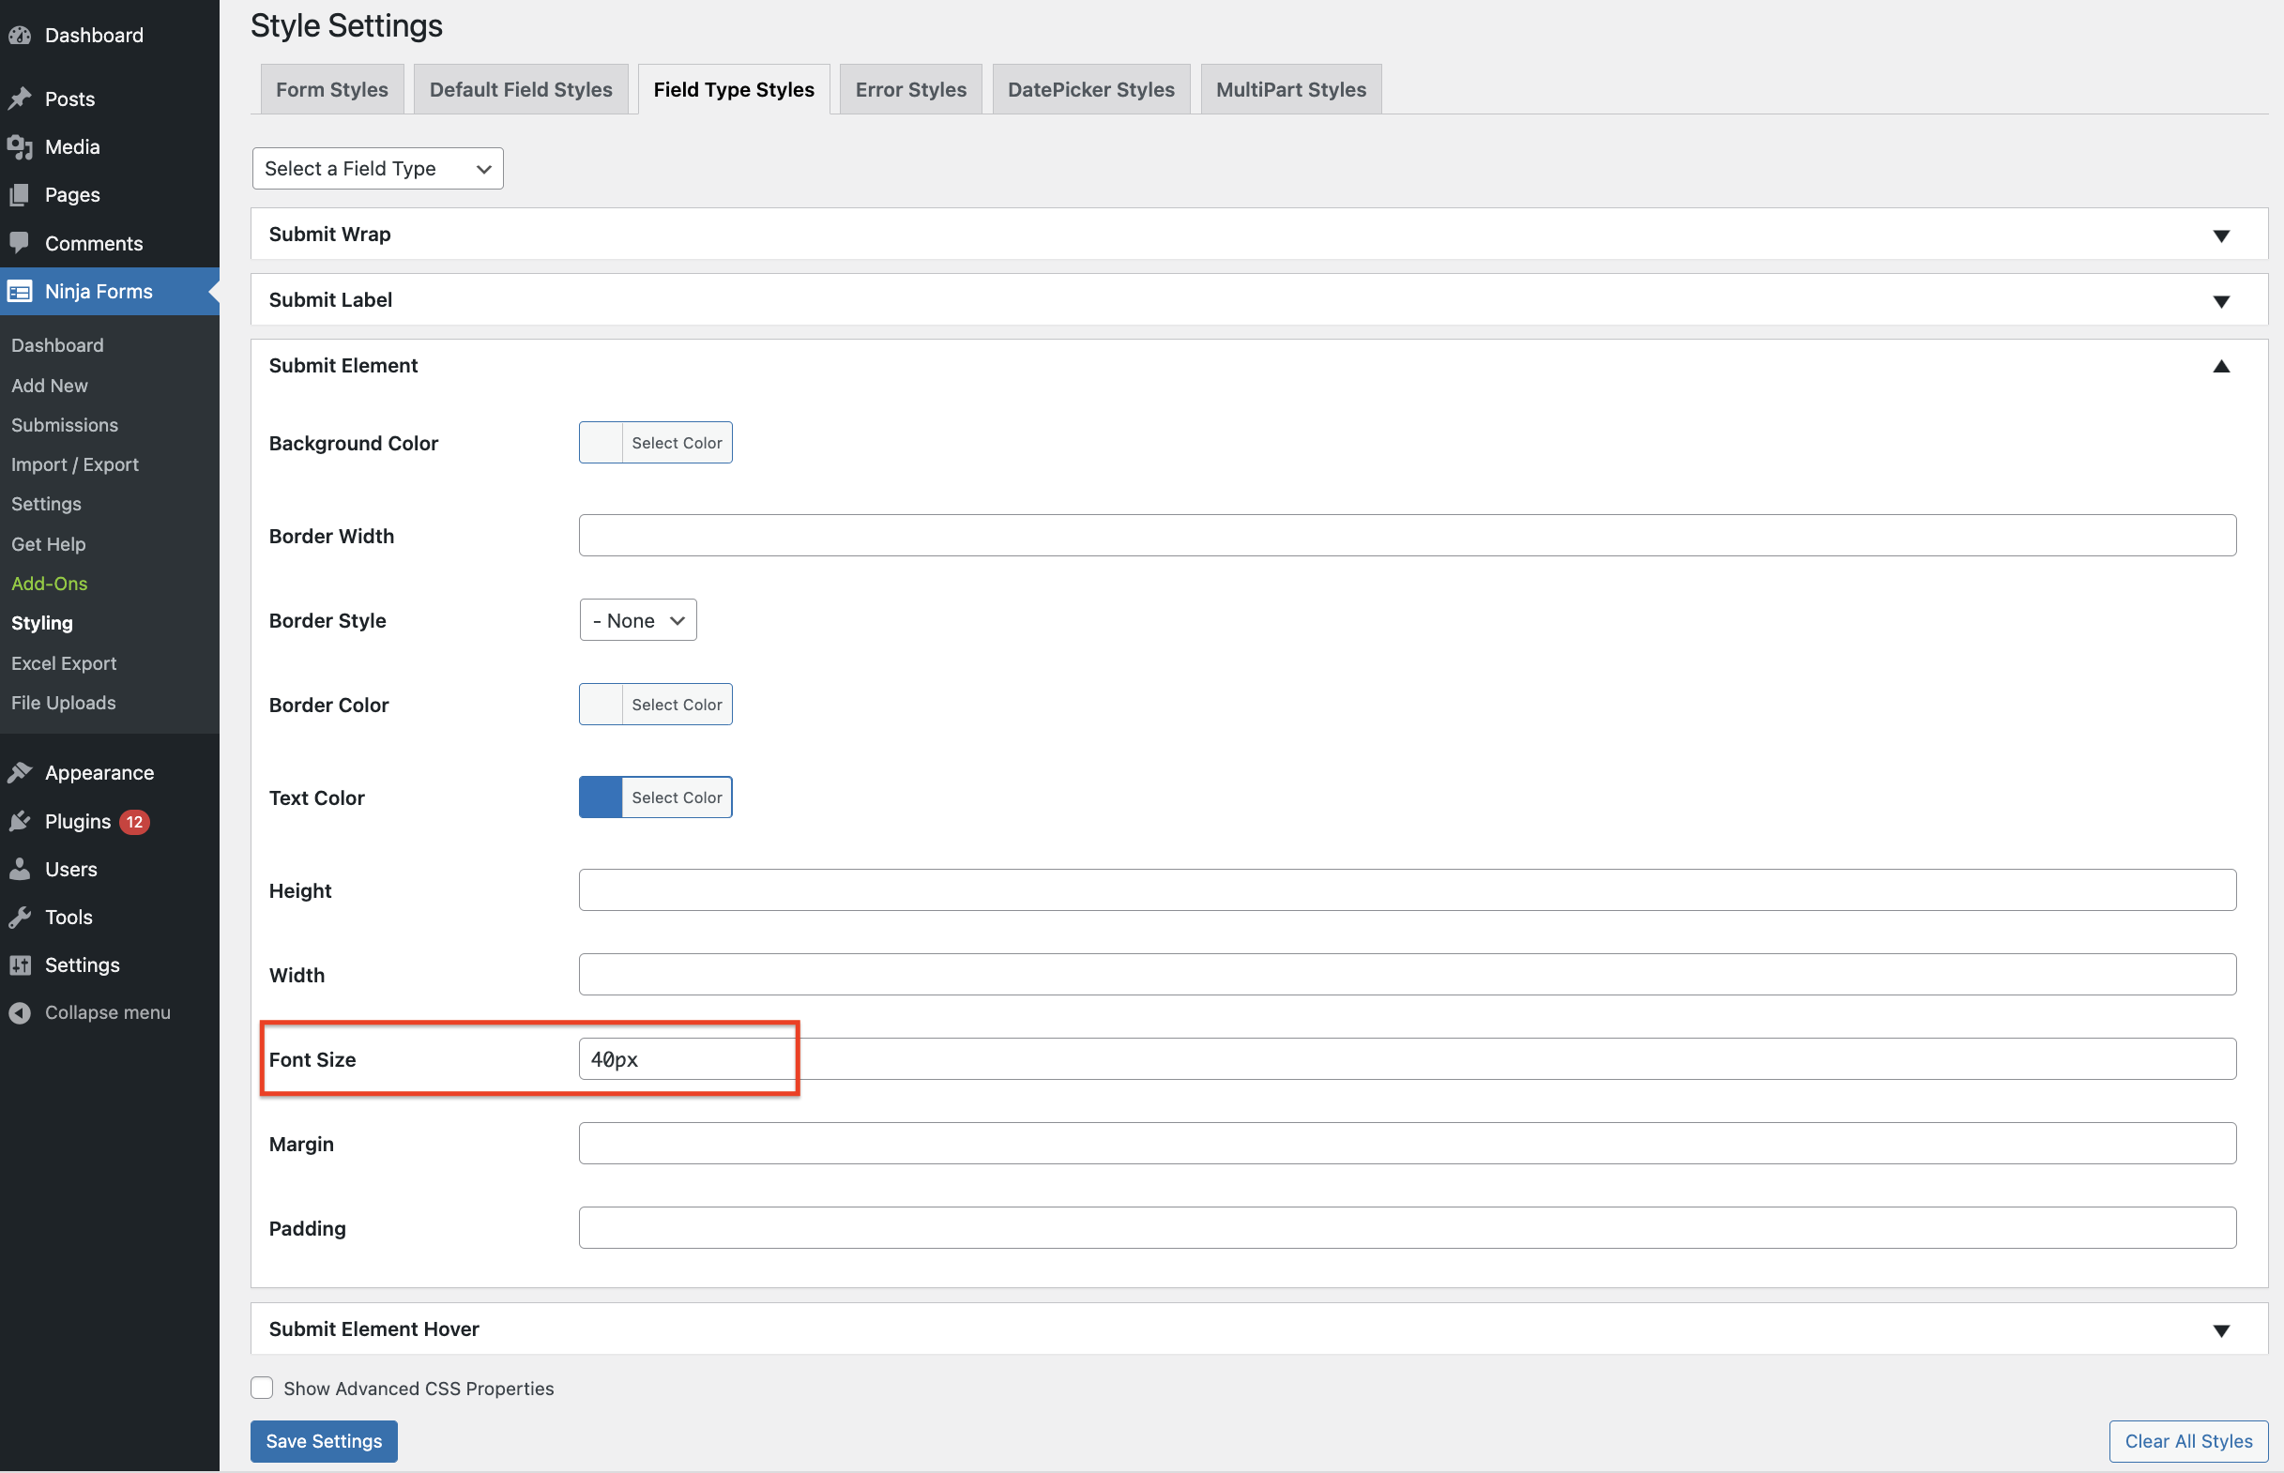Click into the Font Size input field
Viewport: 2284px width, 1473px height.
point(1406,1059)
